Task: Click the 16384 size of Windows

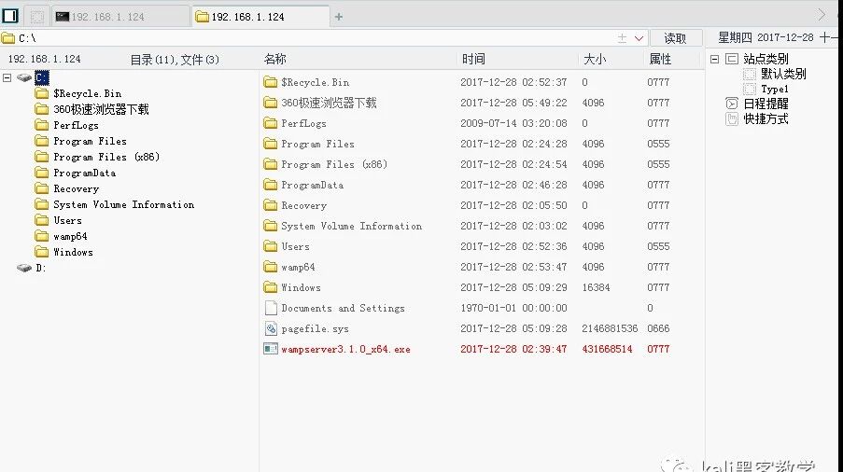Action: point(596,287)
